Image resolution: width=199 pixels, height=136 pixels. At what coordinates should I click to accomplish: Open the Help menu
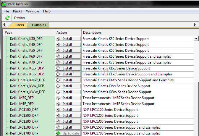point(47,11)
